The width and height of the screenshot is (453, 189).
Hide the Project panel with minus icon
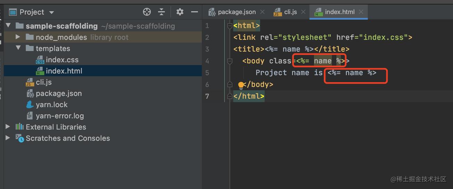[195, 12]
